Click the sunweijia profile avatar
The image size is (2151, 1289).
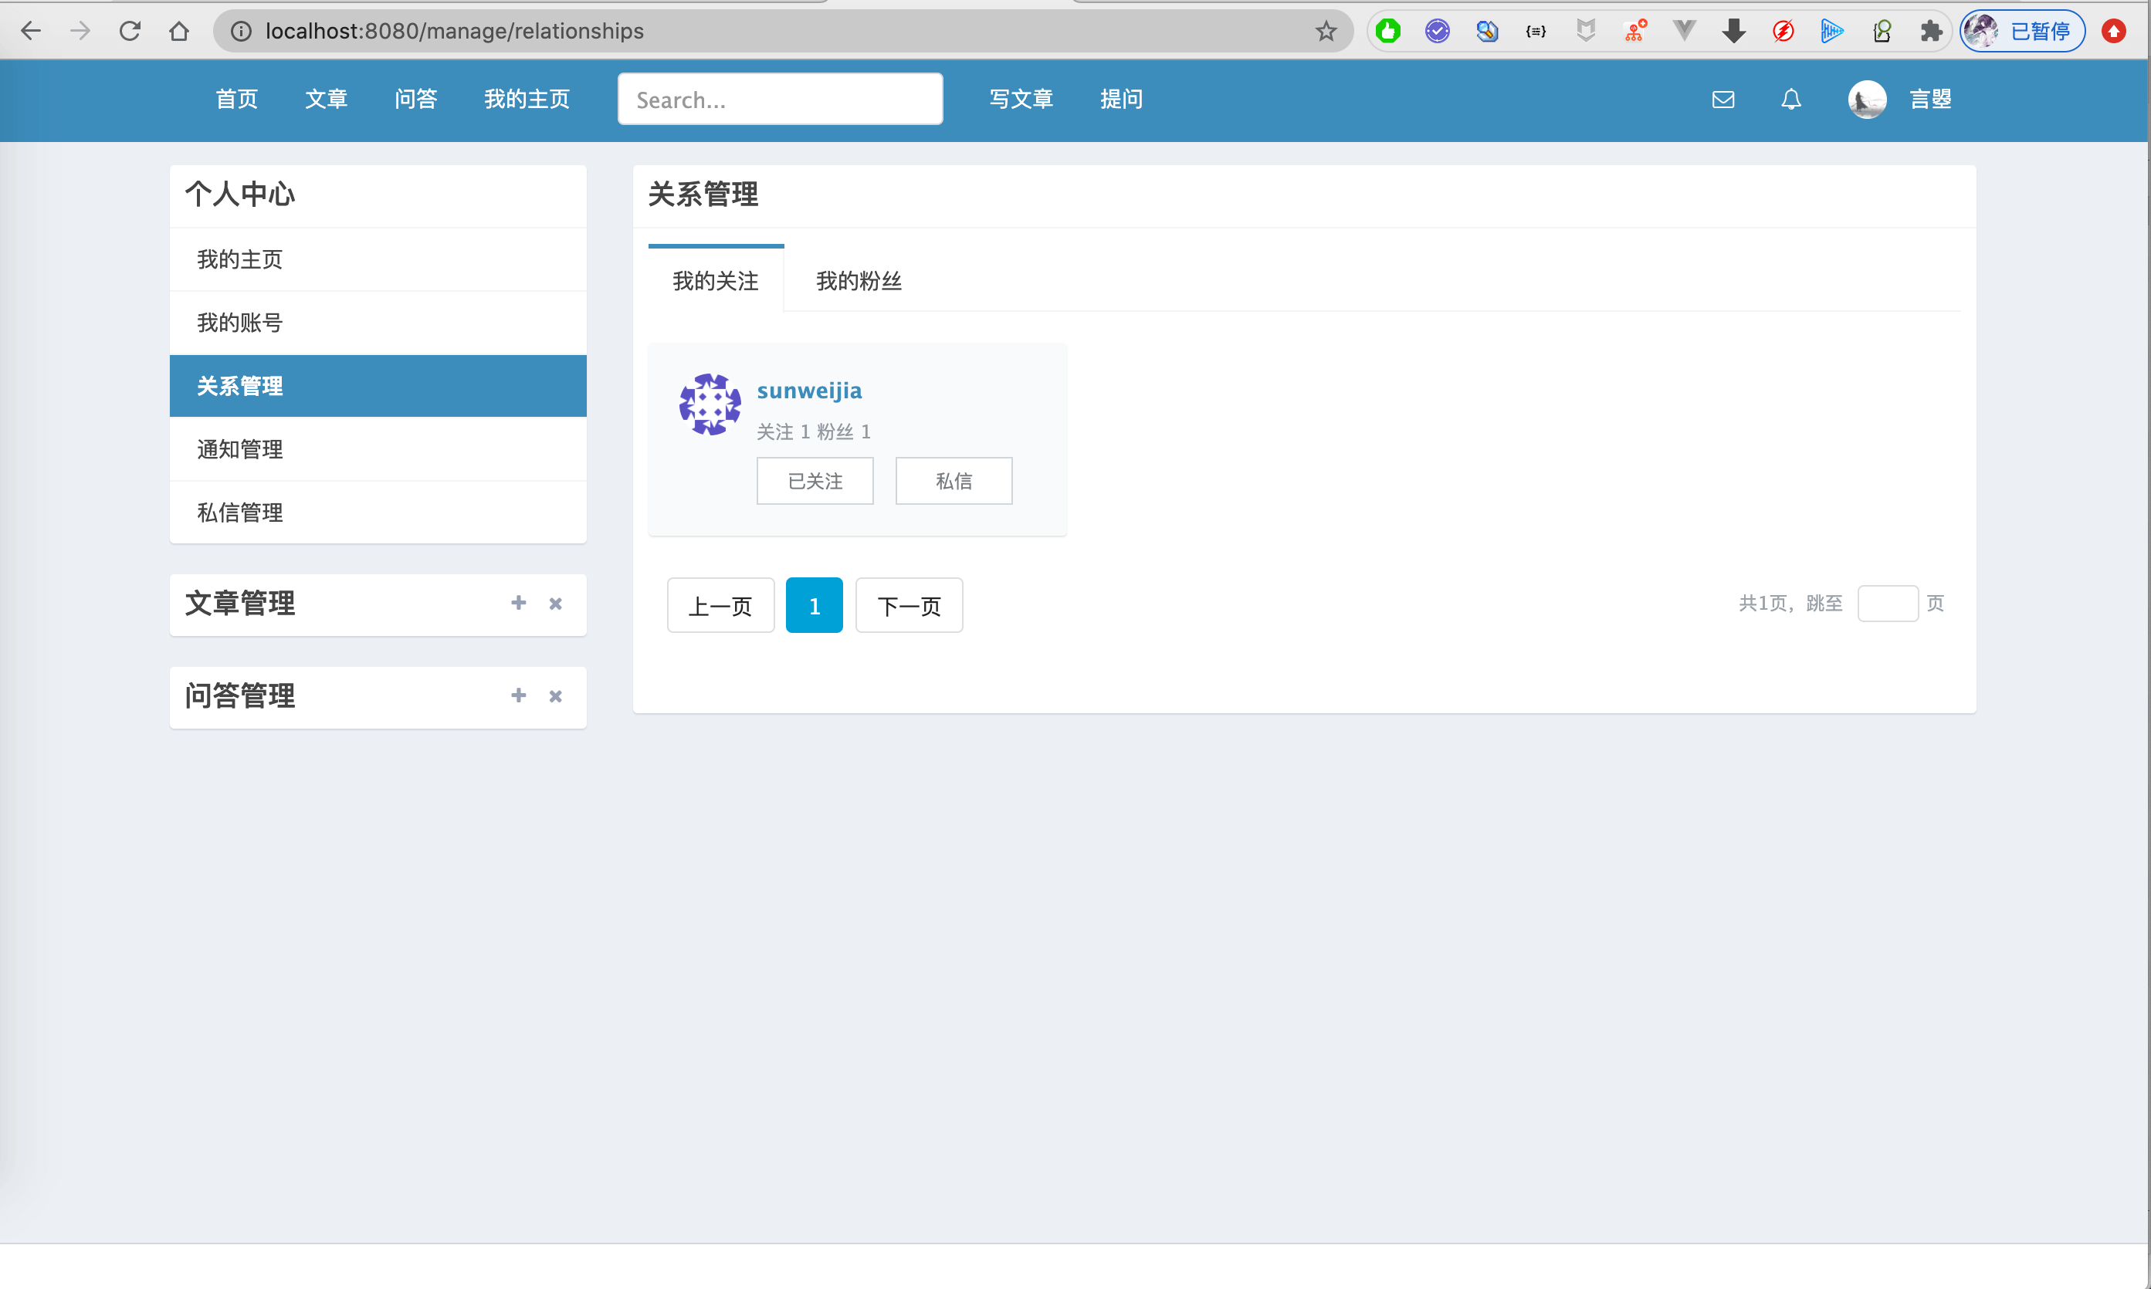tap(710, 404)
